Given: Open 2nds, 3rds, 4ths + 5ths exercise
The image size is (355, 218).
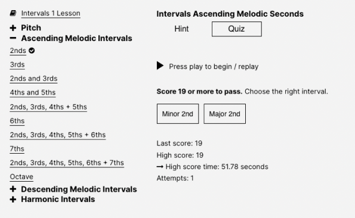Looking at the screenshot, I should tap(48, 107).
